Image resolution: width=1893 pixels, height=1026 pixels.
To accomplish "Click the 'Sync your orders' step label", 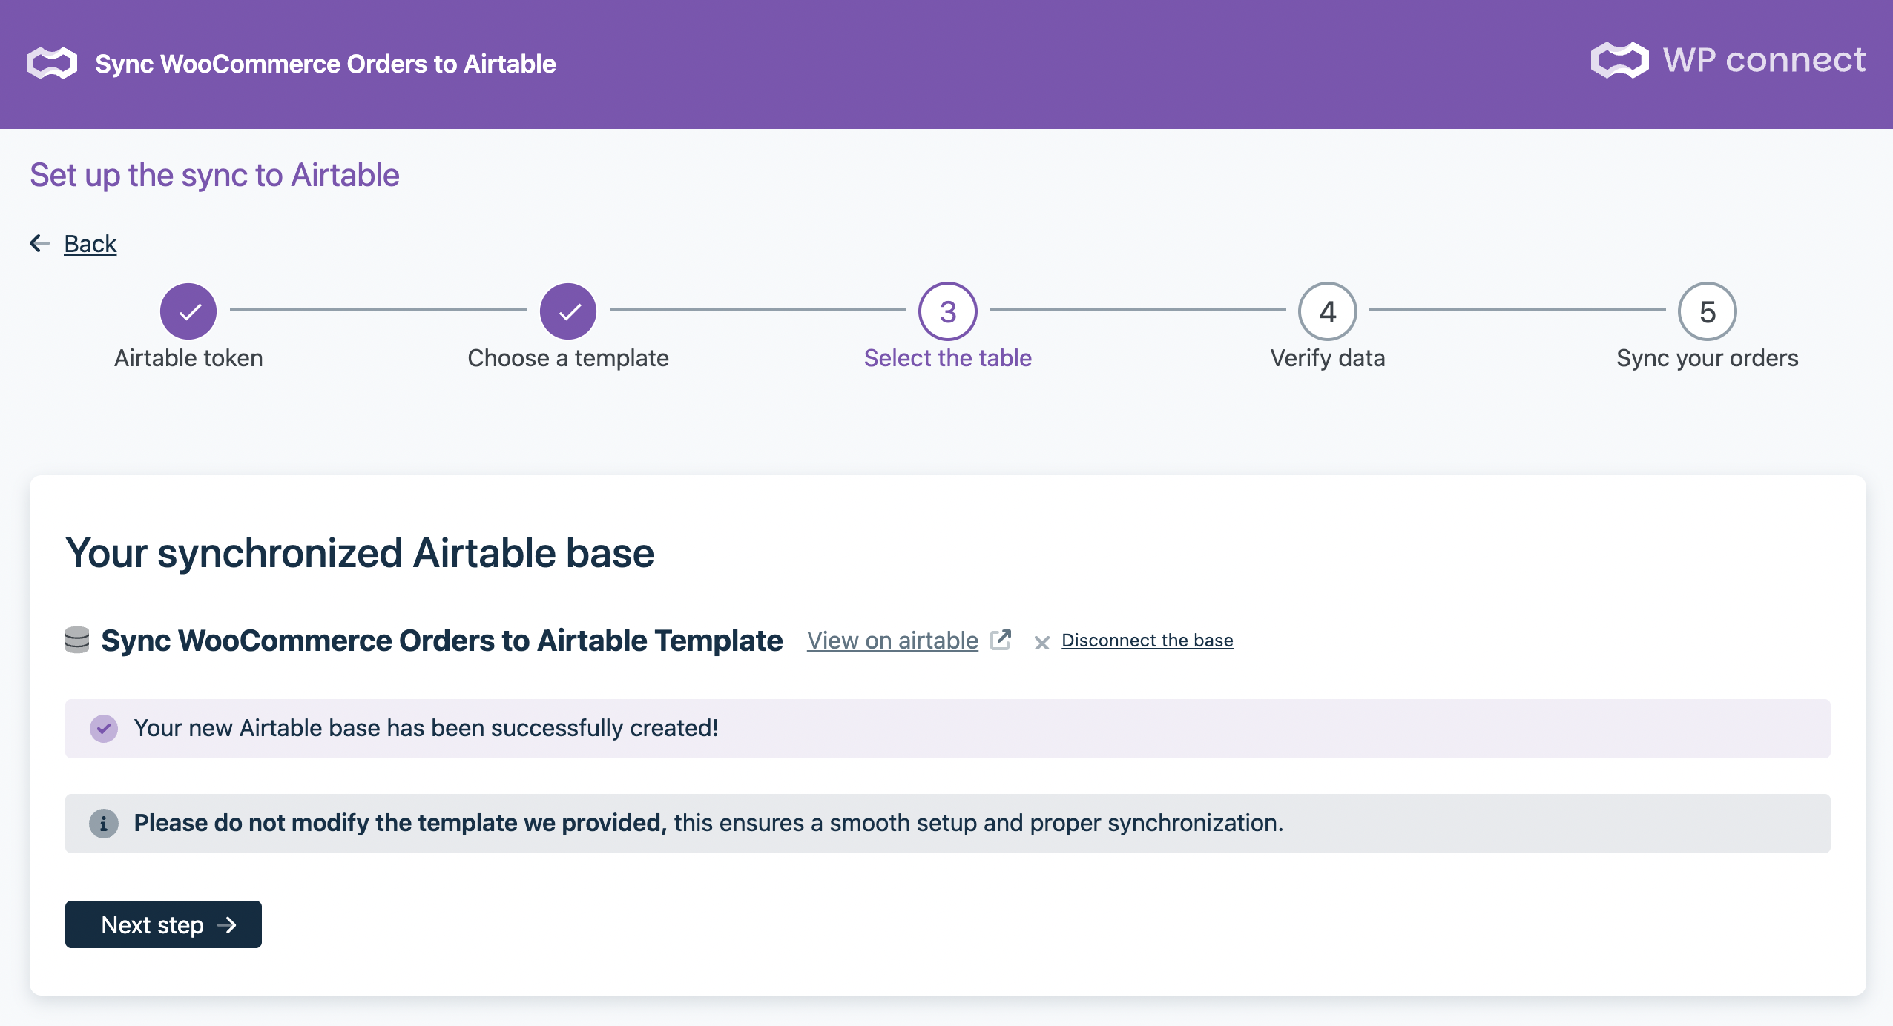I will [1708, 358].
